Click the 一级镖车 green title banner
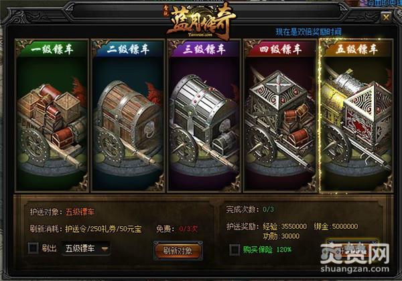Screen dimensions: 402x281 coord(52,49)
